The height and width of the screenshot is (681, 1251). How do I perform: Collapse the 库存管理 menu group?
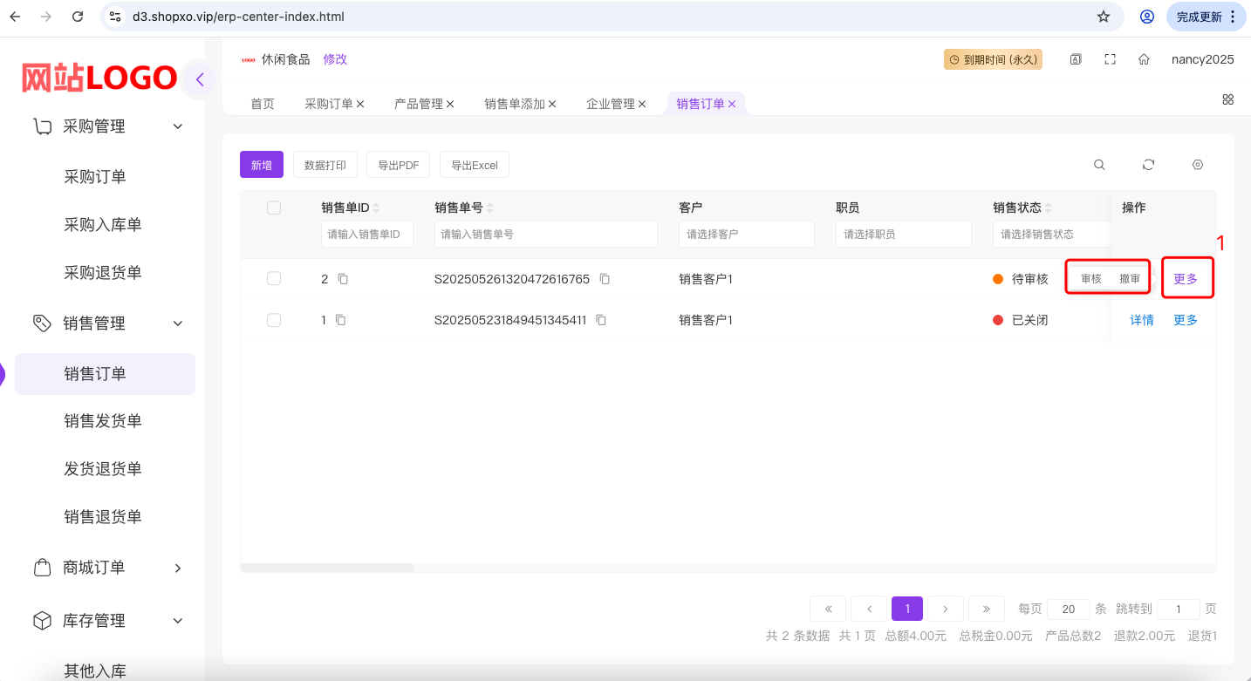click(178, 621)
